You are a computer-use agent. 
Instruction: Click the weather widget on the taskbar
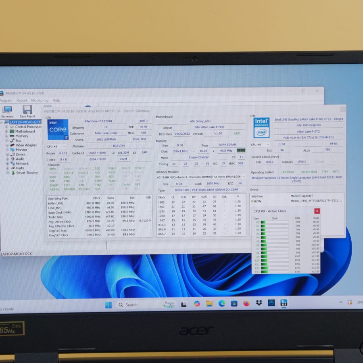(x=7, y=309)
